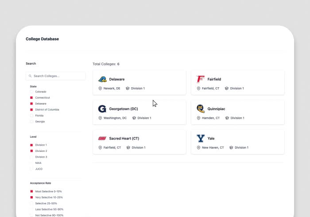
Task: Check the Georgia state filter
Action: [31, 121]
